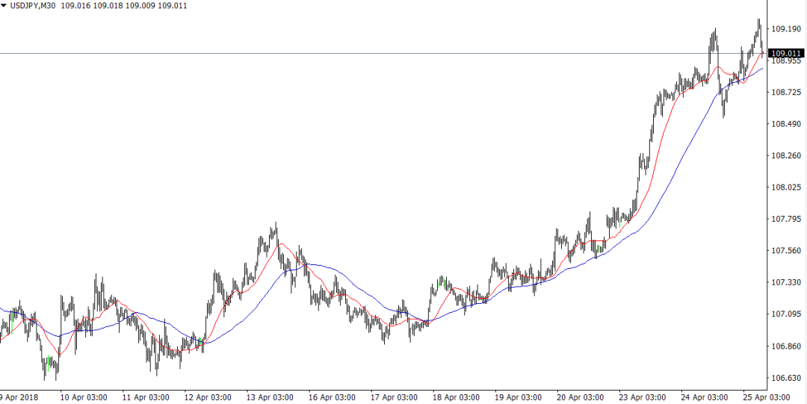This screenshot has width=807, height=404.
Task: Click the 107.795 price axis label
Action: [x=785, y=220]
